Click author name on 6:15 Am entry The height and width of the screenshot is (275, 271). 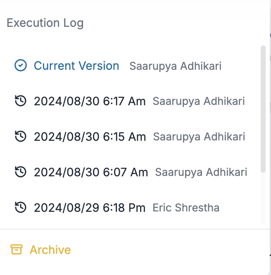199,137
